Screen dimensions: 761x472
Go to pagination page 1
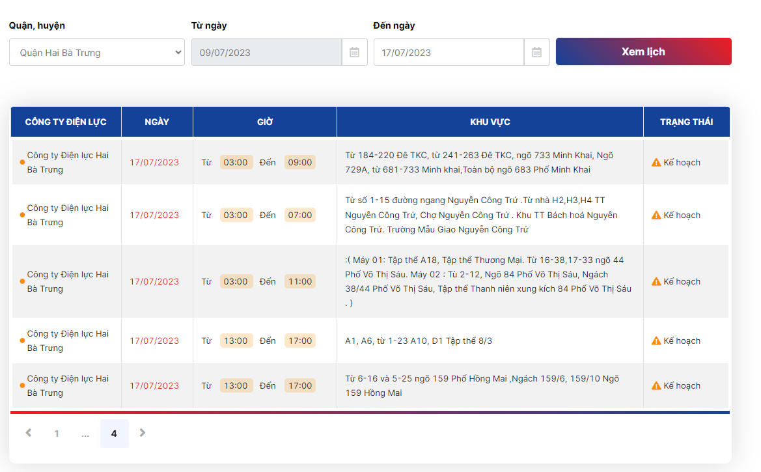(x=57, y=434)
